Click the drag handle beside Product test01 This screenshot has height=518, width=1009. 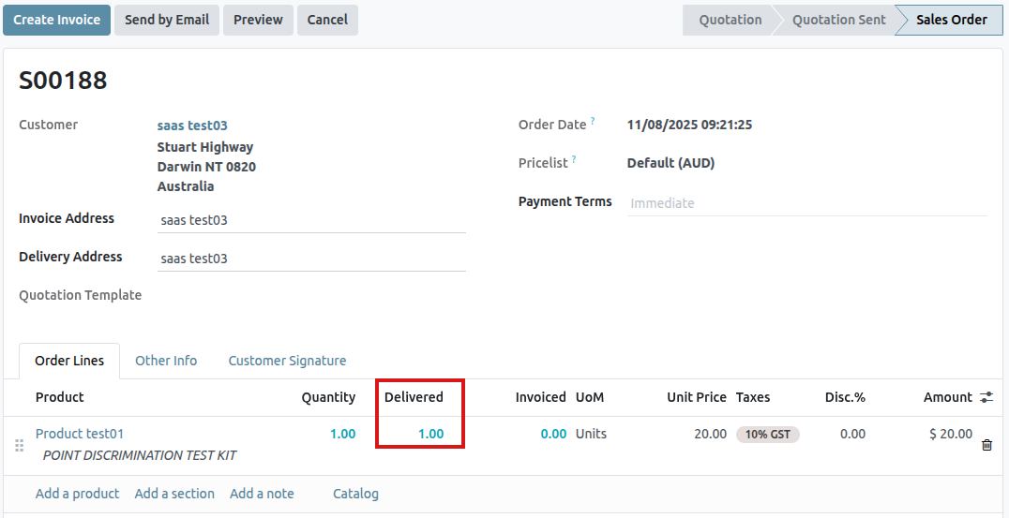pyautogui.click(x=19, y=445)
